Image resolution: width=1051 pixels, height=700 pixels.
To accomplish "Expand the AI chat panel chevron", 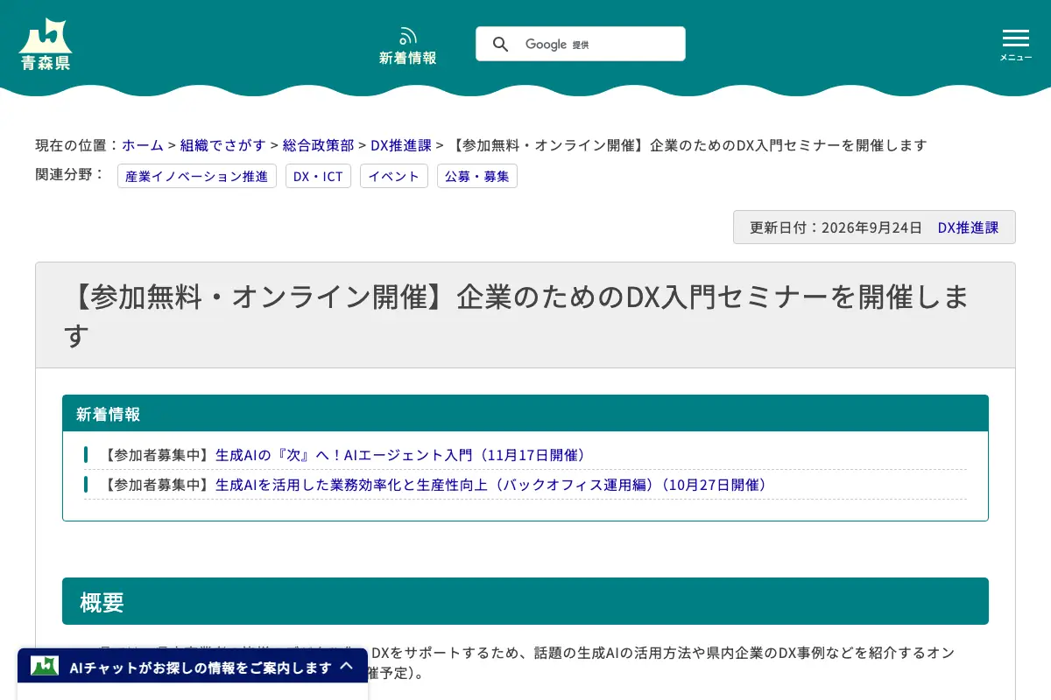I will coord(347,667).
